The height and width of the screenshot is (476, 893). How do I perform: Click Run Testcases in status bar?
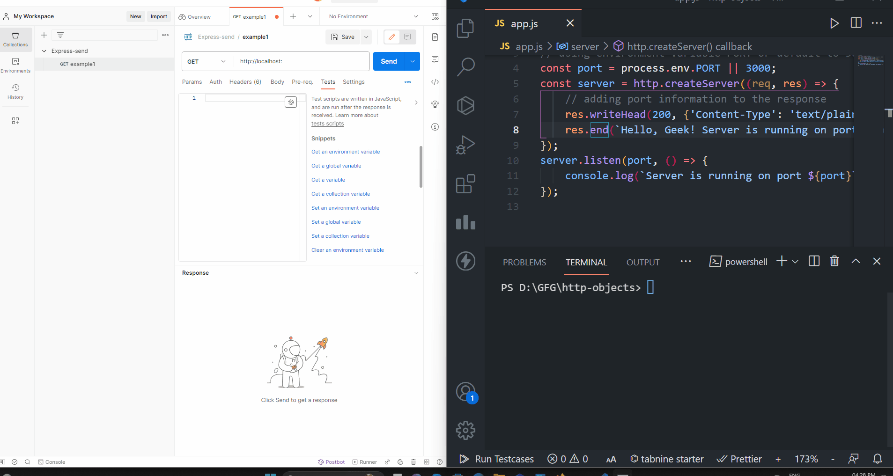pyautogui.click(x=496, y=459)
